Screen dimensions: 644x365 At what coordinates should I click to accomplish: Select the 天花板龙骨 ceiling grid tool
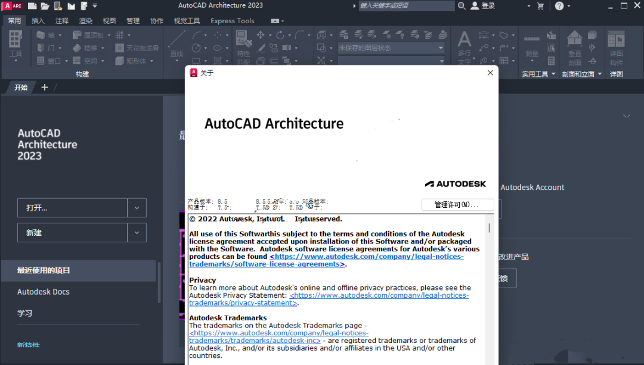[137, 48]
